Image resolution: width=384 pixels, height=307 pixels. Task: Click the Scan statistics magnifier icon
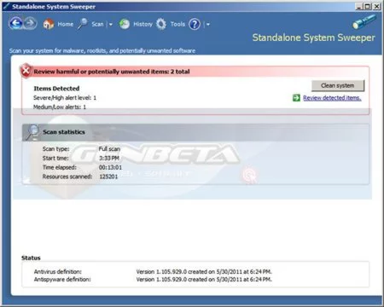[32, 132]
